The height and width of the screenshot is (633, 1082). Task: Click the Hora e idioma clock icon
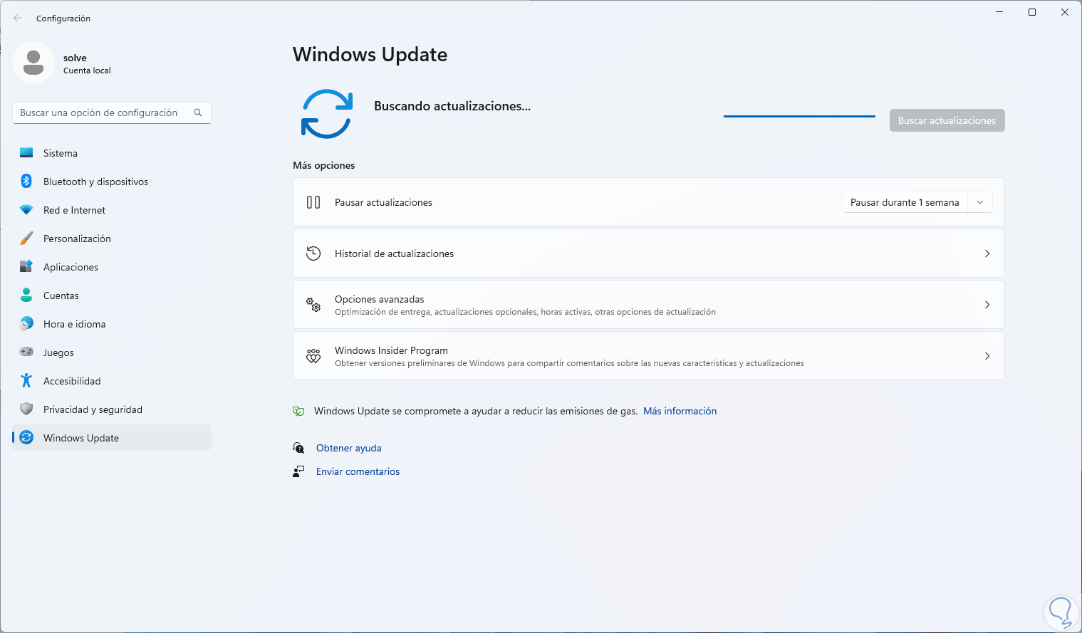[x=26, y=324]
